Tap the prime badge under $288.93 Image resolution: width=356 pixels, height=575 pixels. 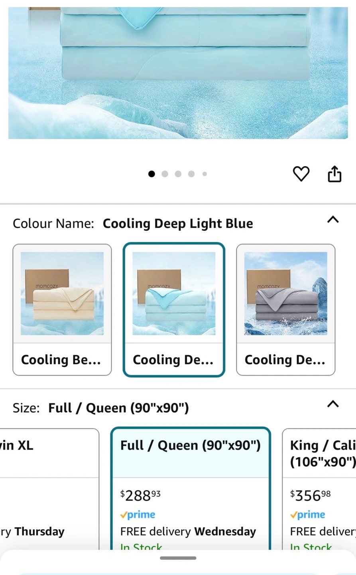(x=138, y=515)
